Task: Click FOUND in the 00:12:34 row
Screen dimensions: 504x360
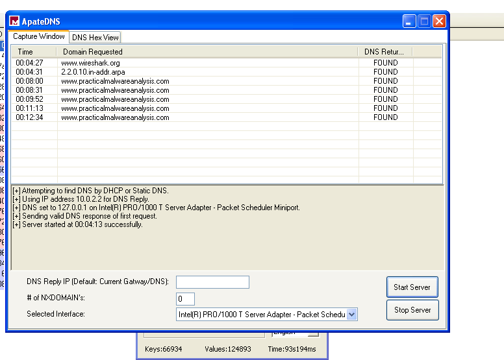Action: (x=385, y=117)
